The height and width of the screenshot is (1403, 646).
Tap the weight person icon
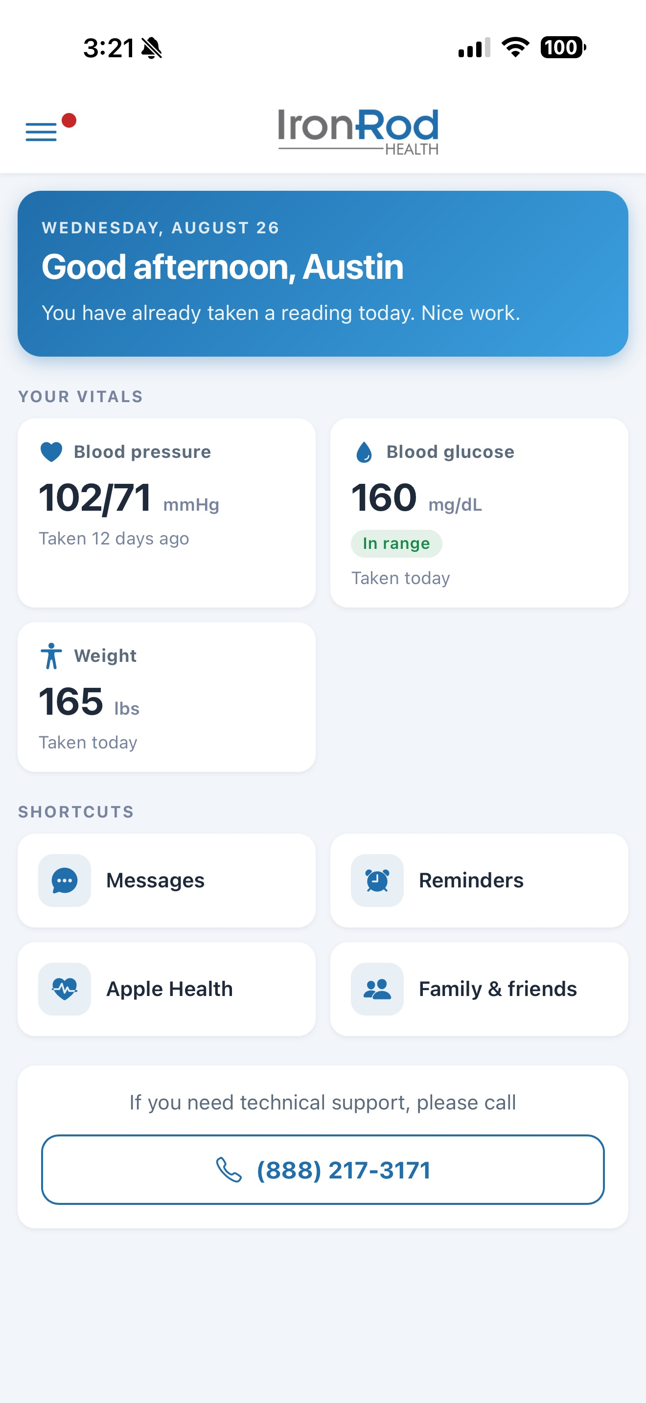coord(52,656)
